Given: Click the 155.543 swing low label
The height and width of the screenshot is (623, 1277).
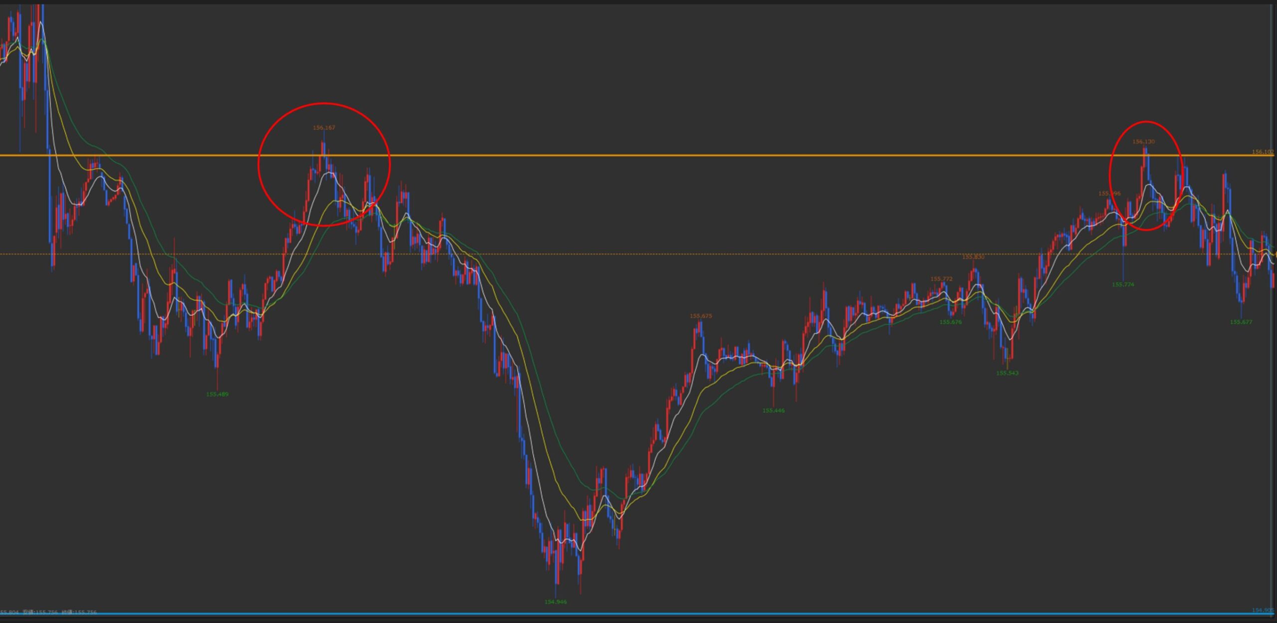Looking at the screenshot, I should click(1007, 373).
